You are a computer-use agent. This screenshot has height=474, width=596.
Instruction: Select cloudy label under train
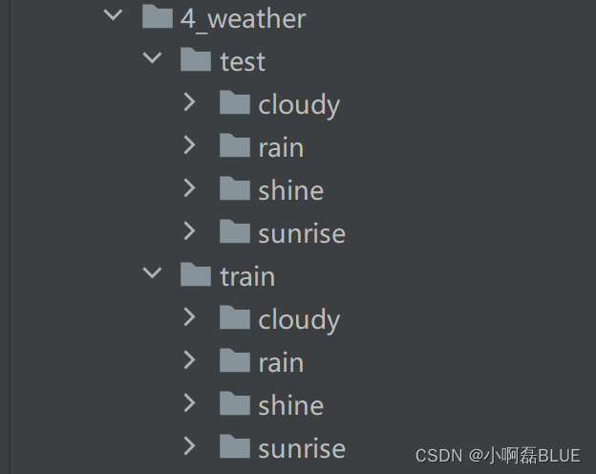coord(299,320)
